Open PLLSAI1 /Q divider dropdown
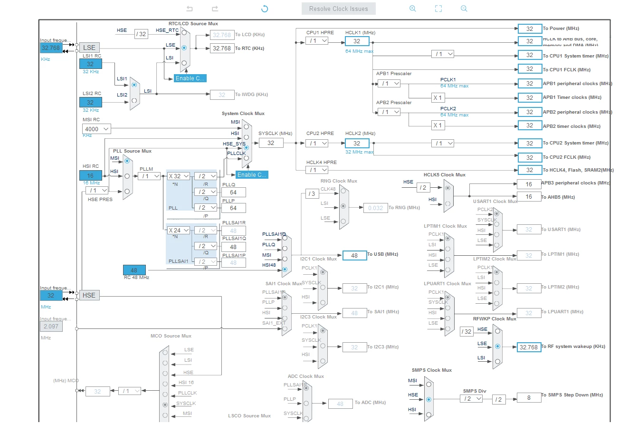The height and width of the screenshot is (424, 628). click(x=206, y=246)
